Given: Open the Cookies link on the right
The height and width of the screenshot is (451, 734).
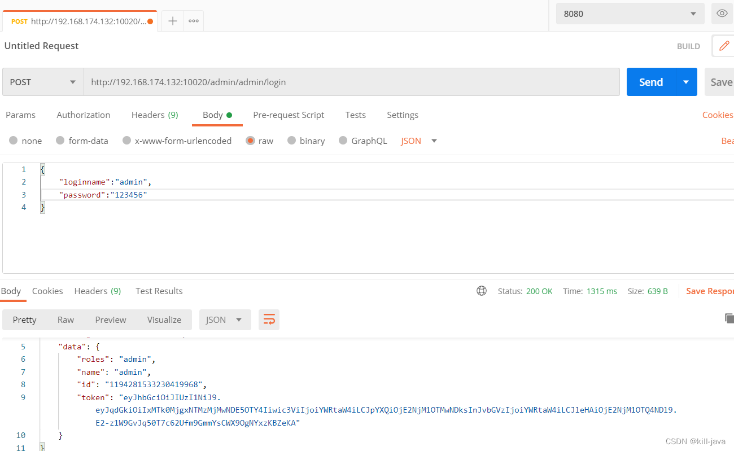Looking at the screenshot, I should tap(718, 115).
